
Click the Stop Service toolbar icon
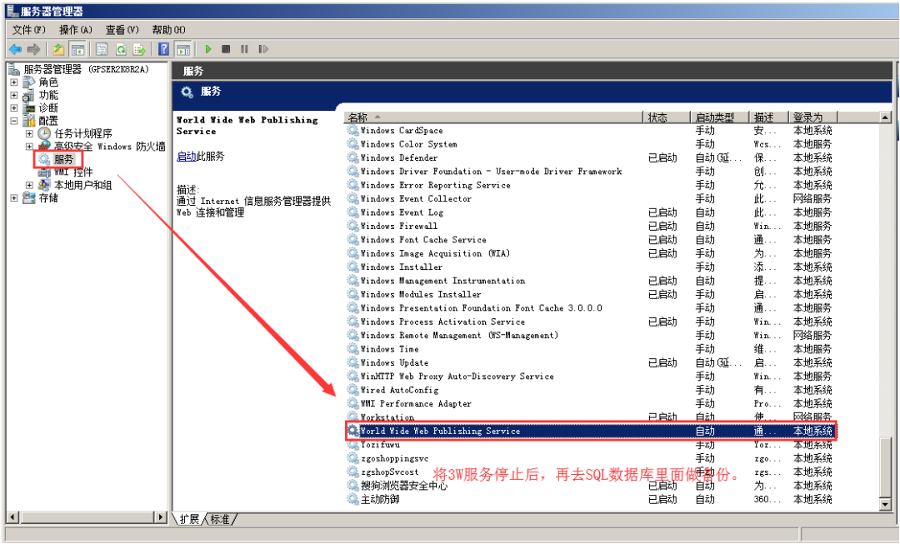pos(226,49)
